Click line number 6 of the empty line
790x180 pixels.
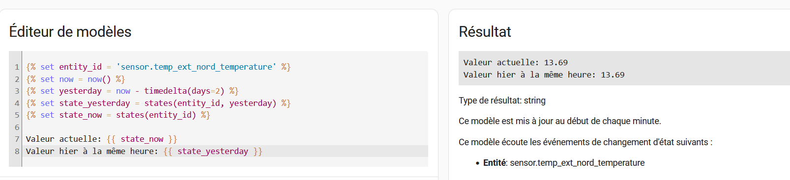[17, 127]
